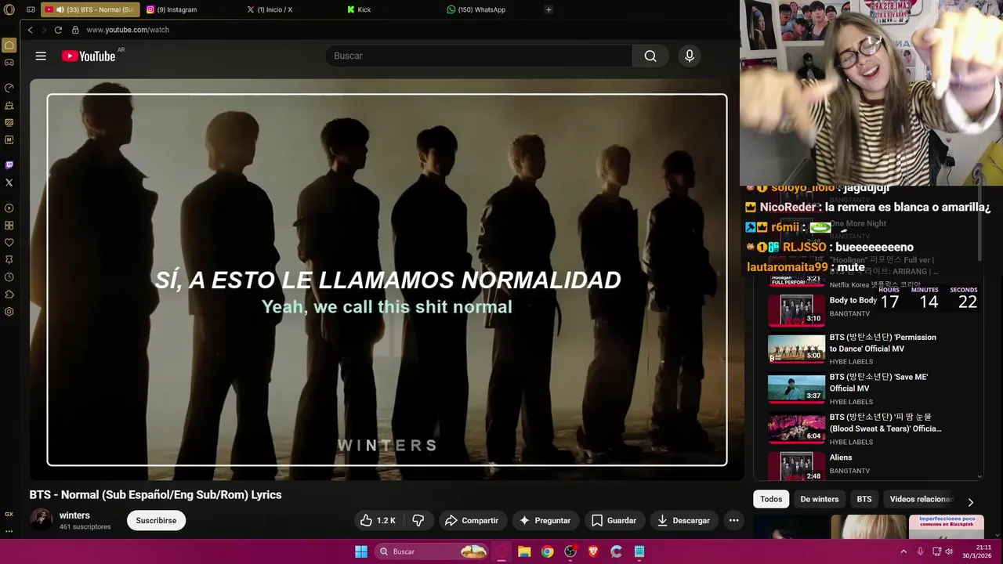Screen dimensions: 1003x564
Task: Dislike the video with thumbs down
Action: pyautogui.click(x=418, y=520)
